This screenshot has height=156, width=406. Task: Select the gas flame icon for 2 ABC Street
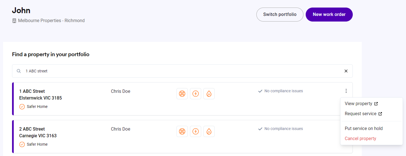tap(209, 131)
